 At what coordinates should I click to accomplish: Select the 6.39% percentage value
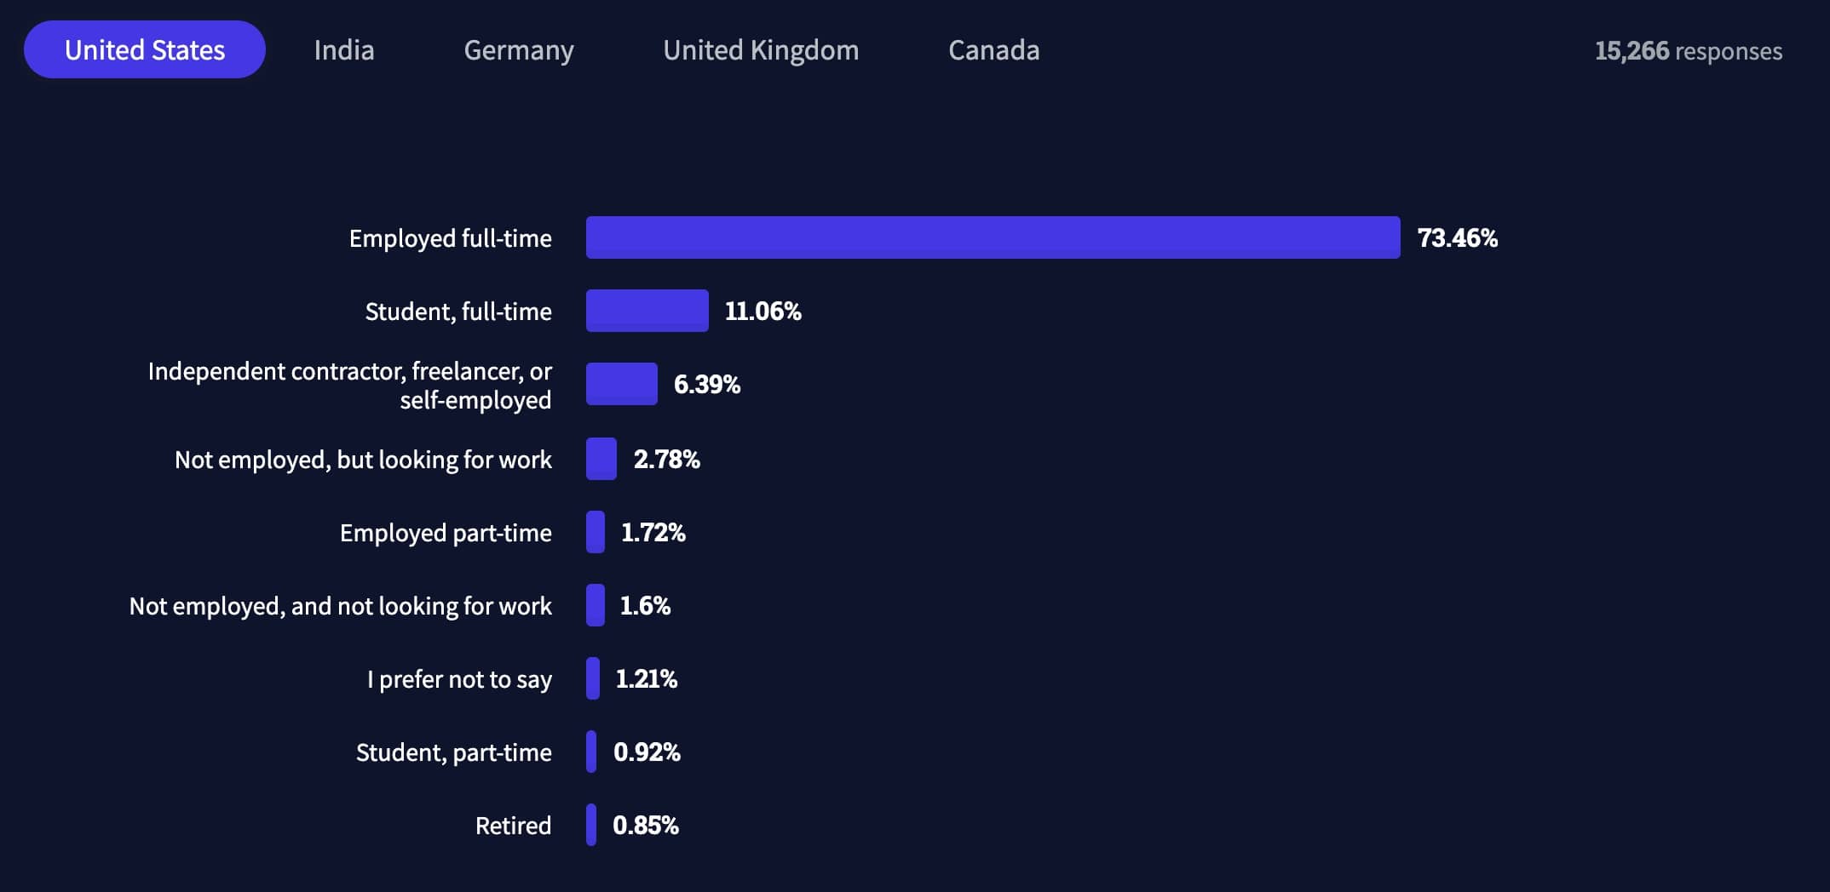[706, 384]
